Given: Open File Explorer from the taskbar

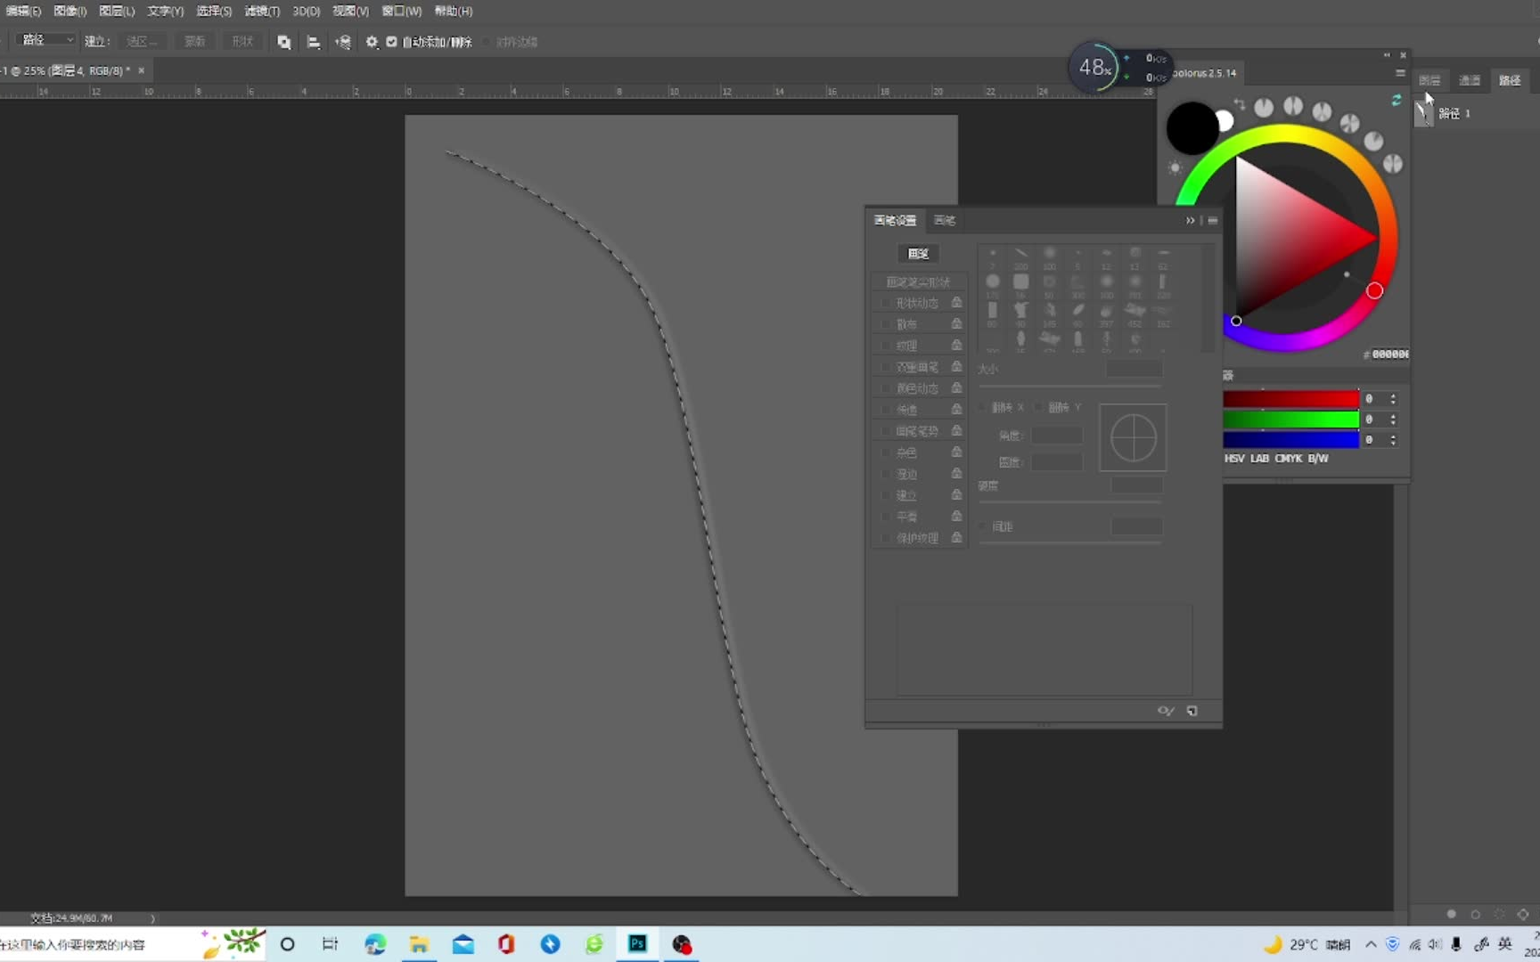Looking at the screenshot, I should (x=419, y=944).
